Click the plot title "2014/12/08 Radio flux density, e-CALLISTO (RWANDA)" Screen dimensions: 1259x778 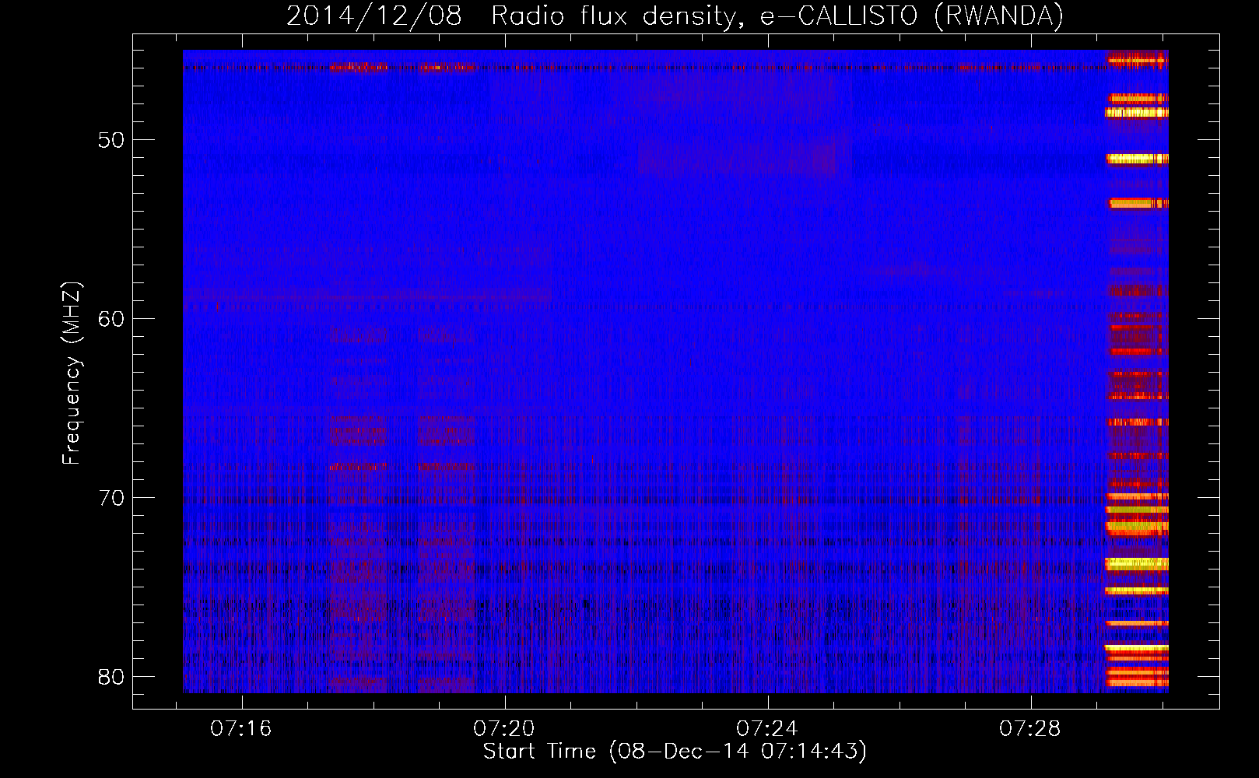(675, 16)
